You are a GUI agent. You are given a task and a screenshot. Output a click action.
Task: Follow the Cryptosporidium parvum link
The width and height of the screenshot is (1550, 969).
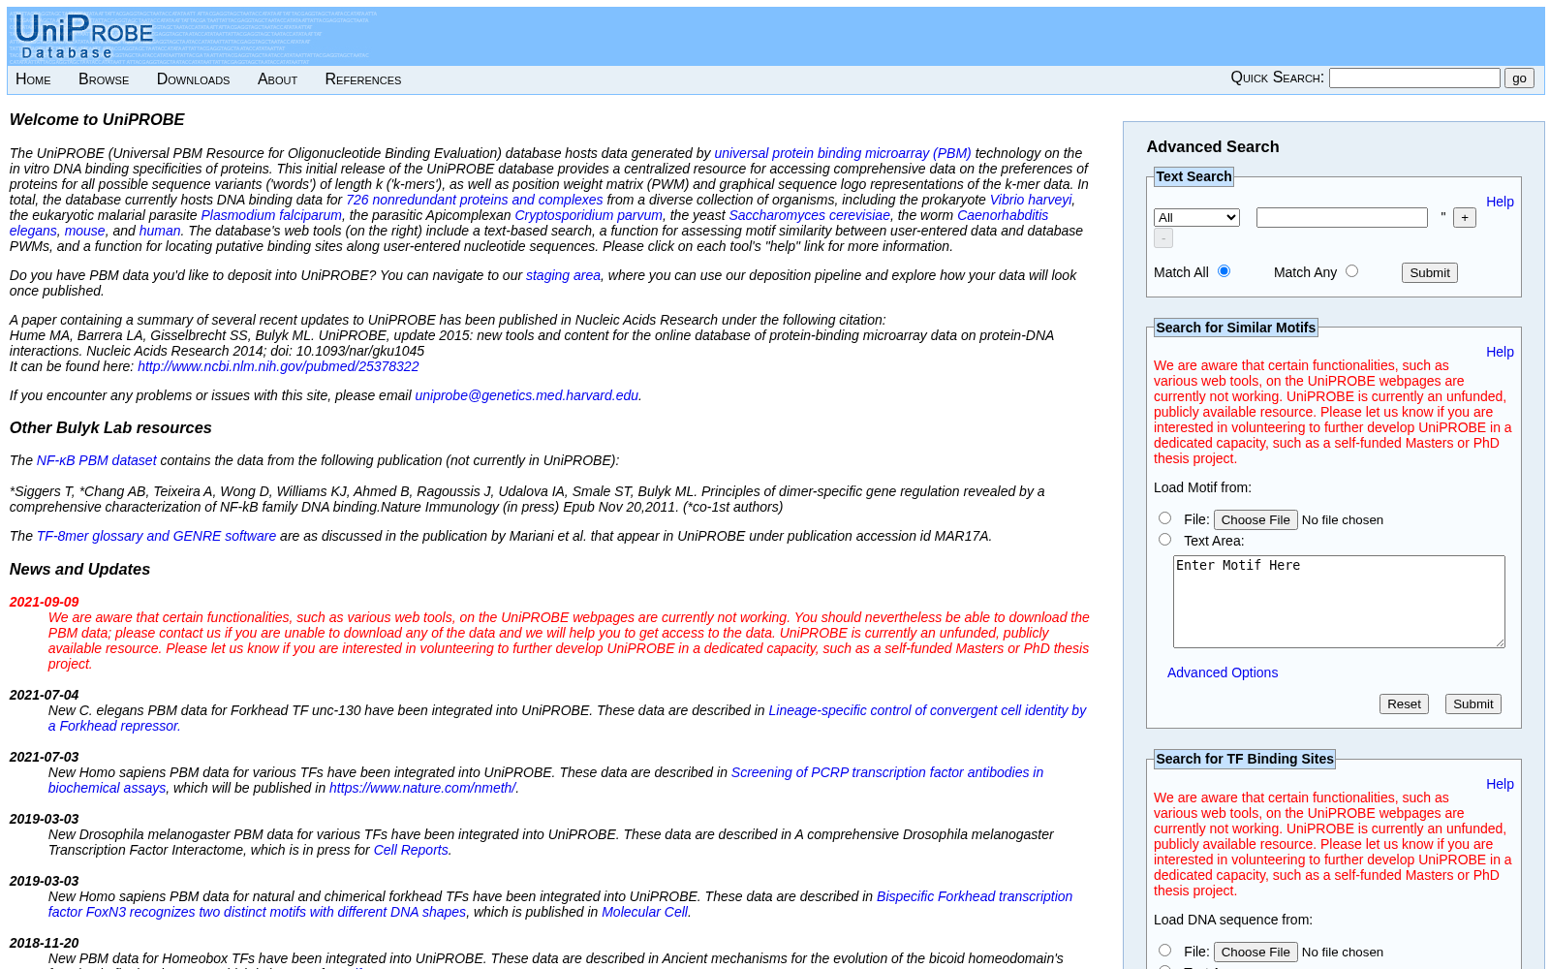(x=588, y=215)
